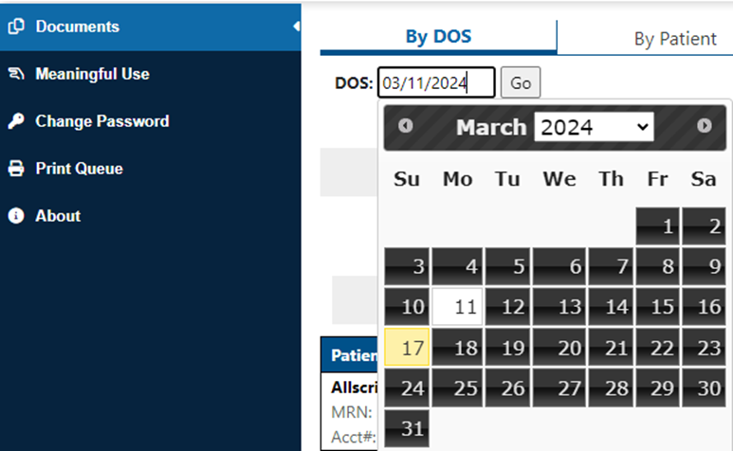The width and height of the screenshot is (733, 451).
Task: Select March 11 in the calendar
Action: coord(457,306)
